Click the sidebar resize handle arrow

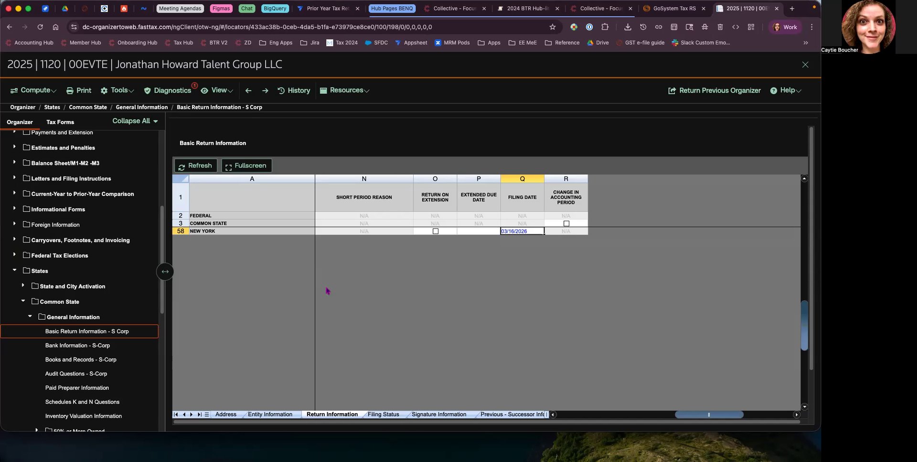(165, 272)
